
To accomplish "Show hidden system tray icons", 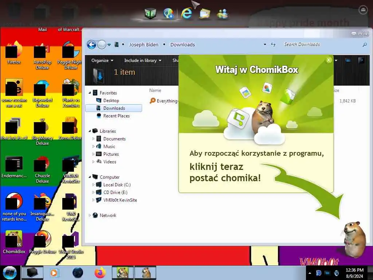I will (310, 273).
